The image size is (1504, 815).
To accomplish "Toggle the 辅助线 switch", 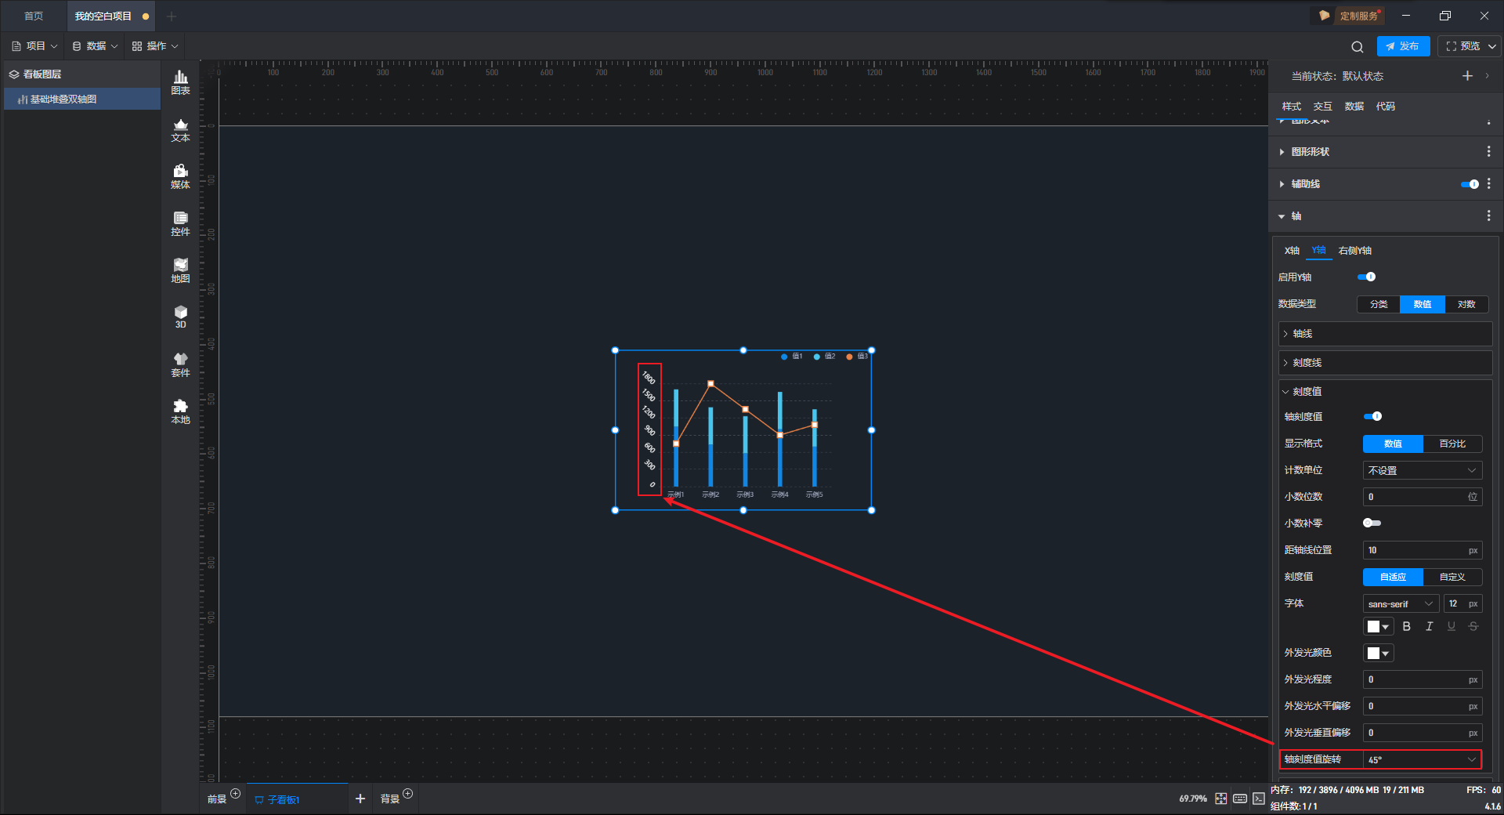I will pyautogui.click(x=1470, y=184).
